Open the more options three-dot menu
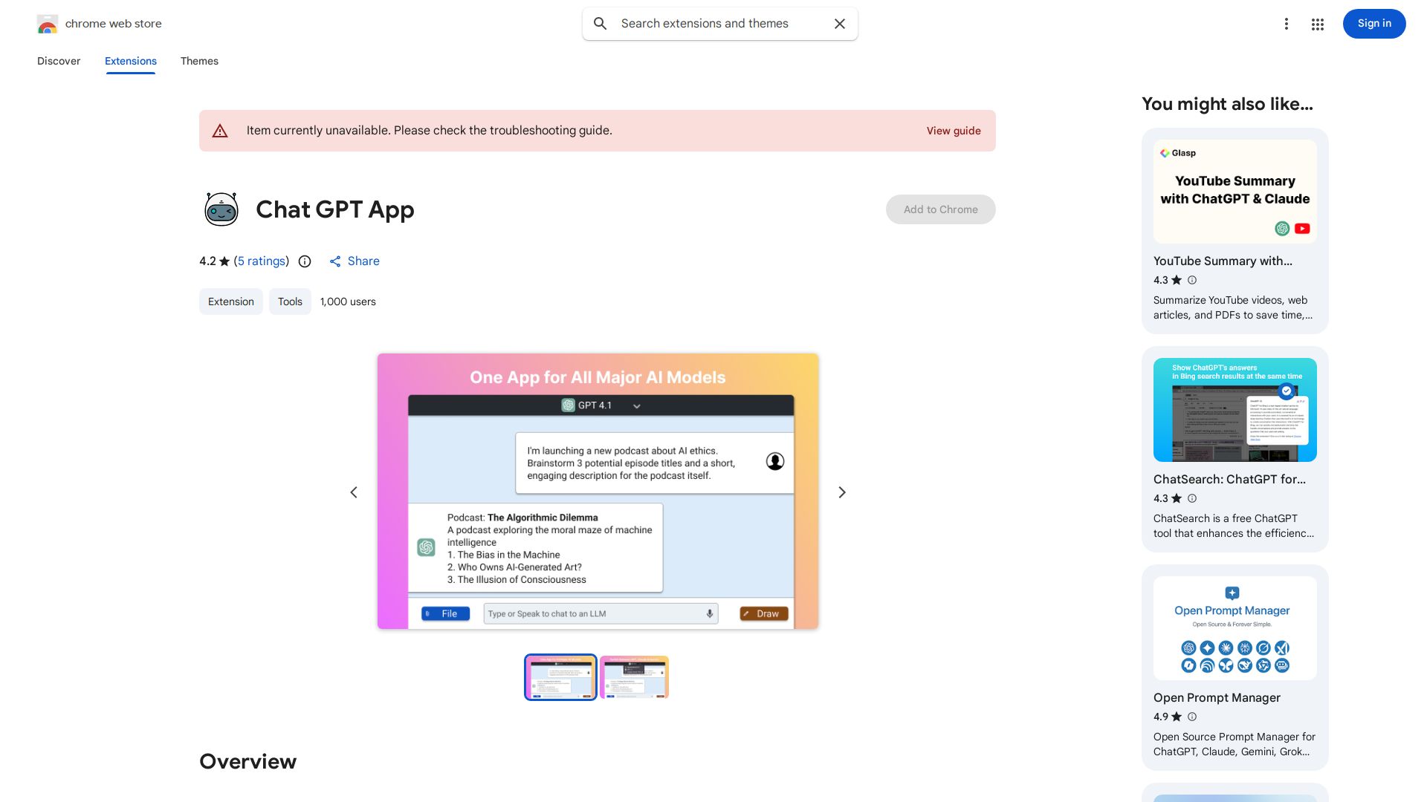1427x802 pixels. coord(1287,24)
